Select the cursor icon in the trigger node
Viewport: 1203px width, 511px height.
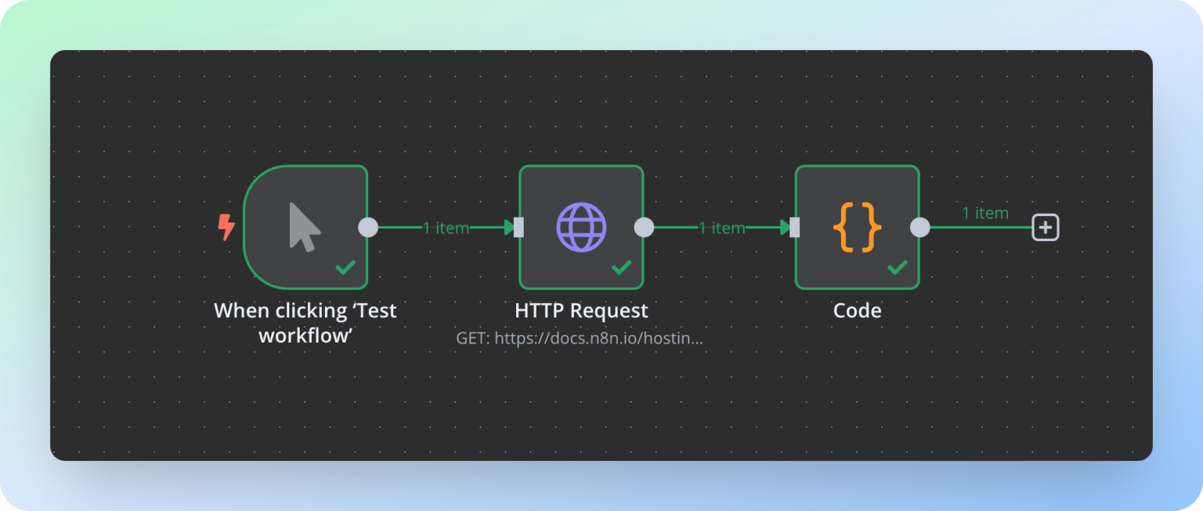[305, 227]
